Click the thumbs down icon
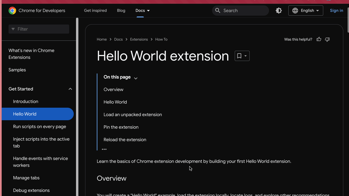The width and height of the screenshot is (349, 196). click(x=327, y=39)
